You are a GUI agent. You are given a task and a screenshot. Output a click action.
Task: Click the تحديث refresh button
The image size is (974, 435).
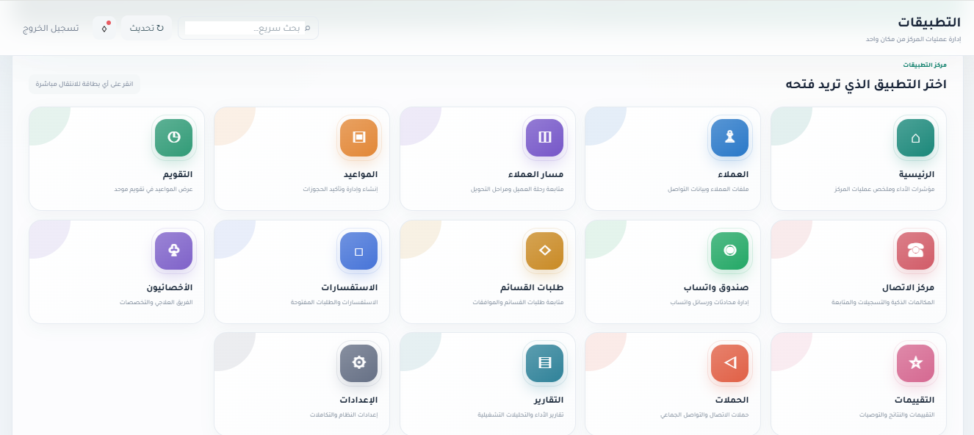pyautogui.click(x=147, y=28)
